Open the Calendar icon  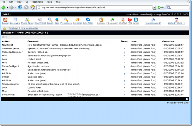[x=101, y=20]
